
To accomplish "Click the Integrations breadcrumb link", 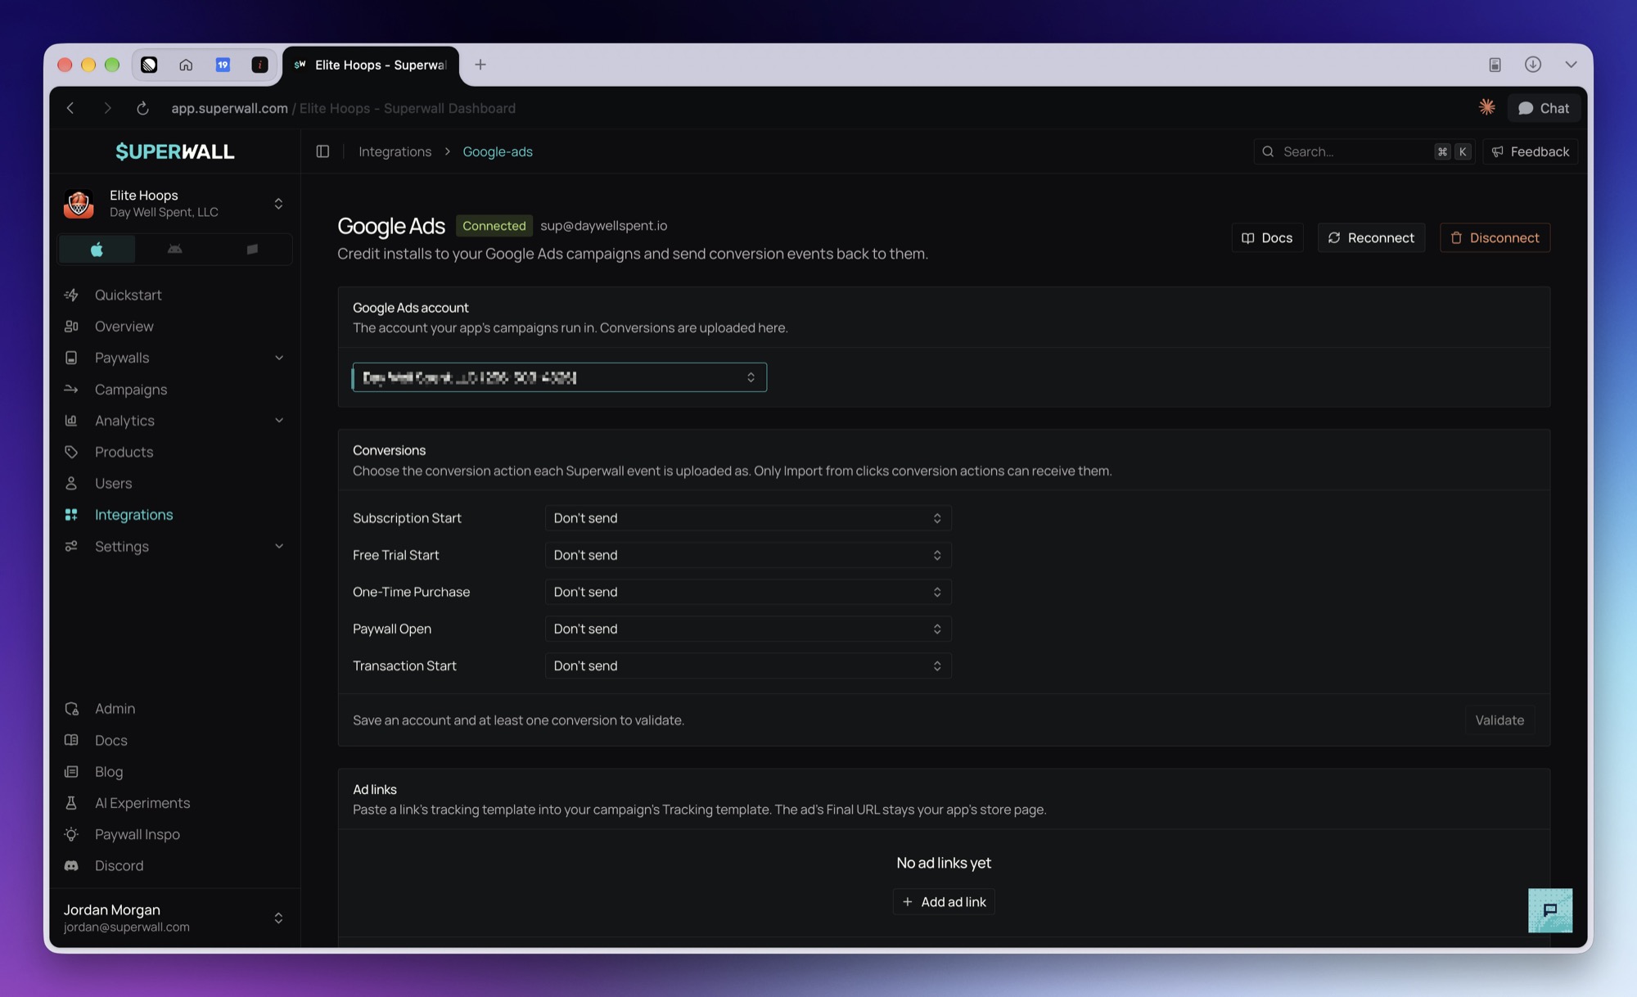I will pyautogui.click(x=395, y=151).
